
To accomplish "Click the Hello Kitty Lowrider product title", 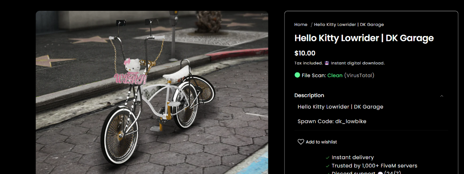I will coord(364,38).
